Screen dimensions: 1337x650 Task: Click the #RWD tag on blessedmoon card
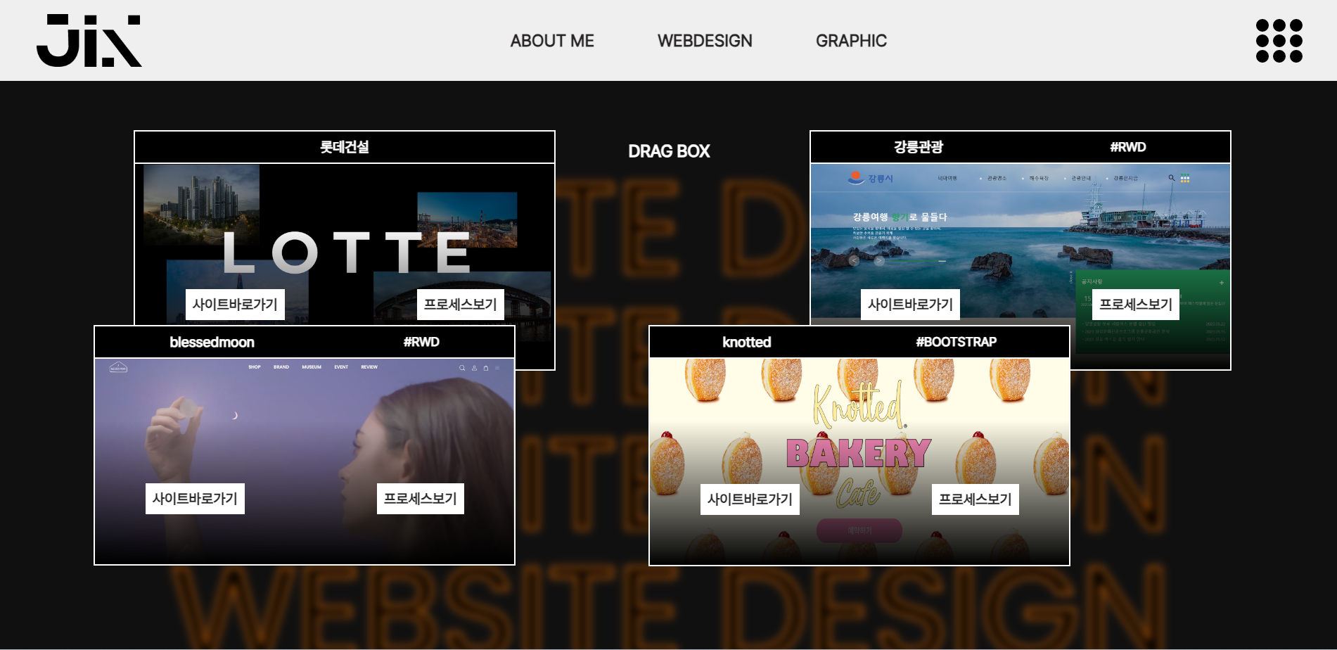(421, 342)
